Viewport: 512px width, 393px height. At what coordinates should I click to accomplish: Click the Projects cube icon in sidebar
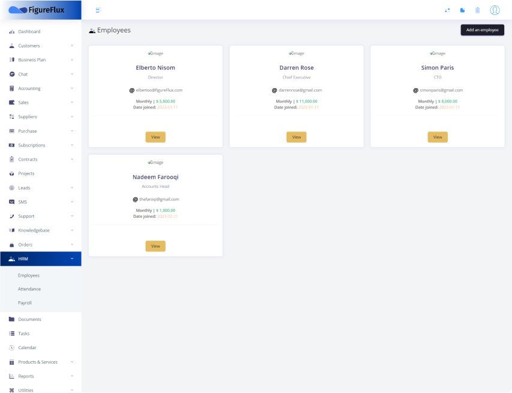pos(11,173)
